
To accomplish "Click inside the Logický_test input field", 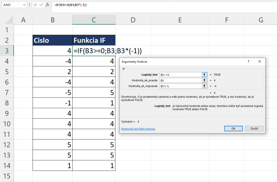I will click(180, 74).
